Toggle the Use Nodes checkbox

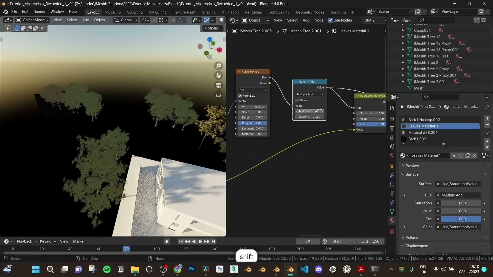click(x=330, y=20)
